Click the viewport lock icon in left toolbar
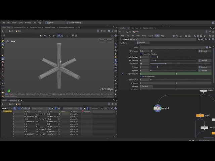Image resolution: width=215 pixels, height=161 pixels. pos(3,59)
